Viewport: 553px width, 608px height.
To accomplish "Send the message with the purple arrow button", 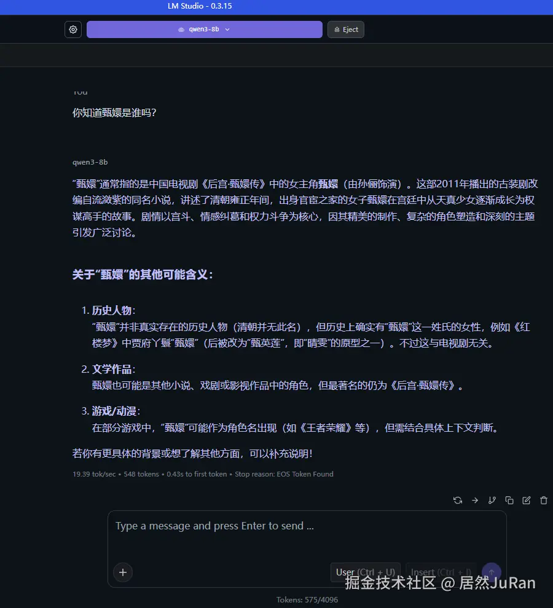I will coord(491,572).
